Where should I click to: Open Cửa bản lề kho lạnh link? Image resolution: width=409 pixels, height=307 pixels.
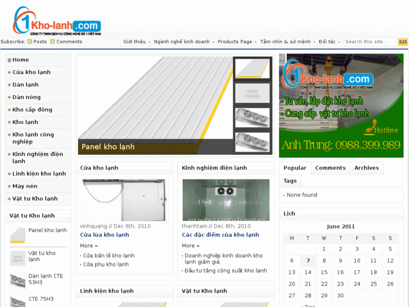click(109, 256)
